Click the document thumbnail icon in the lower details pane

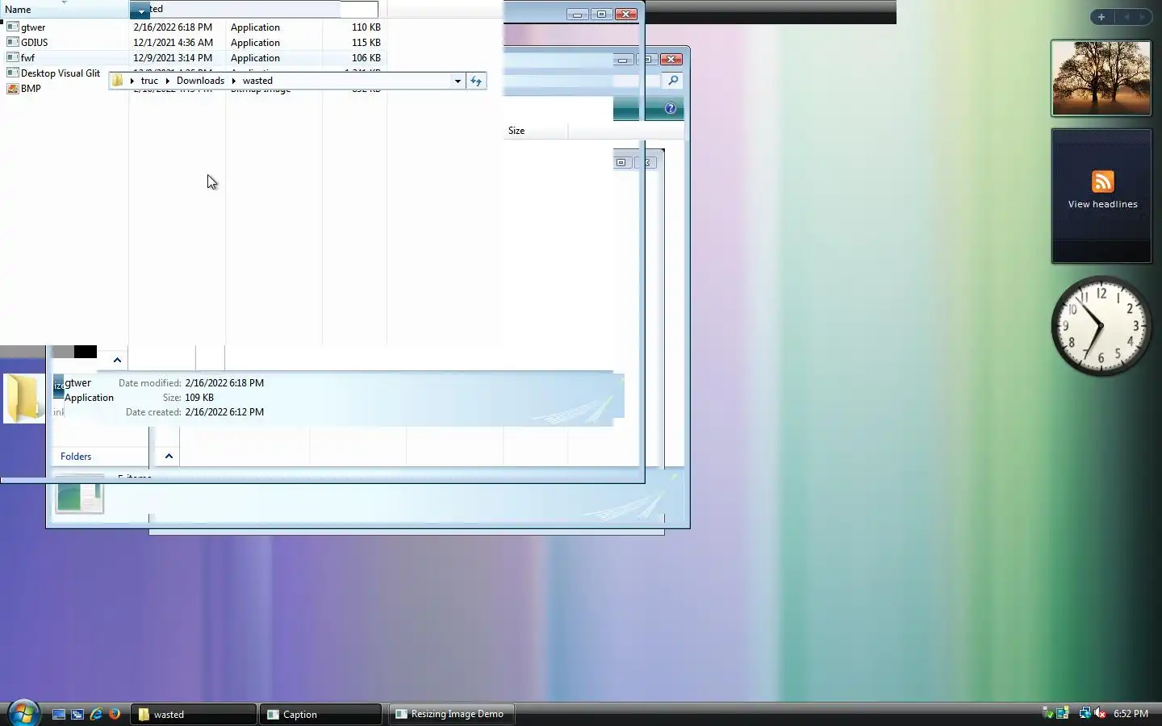point(79,496)
